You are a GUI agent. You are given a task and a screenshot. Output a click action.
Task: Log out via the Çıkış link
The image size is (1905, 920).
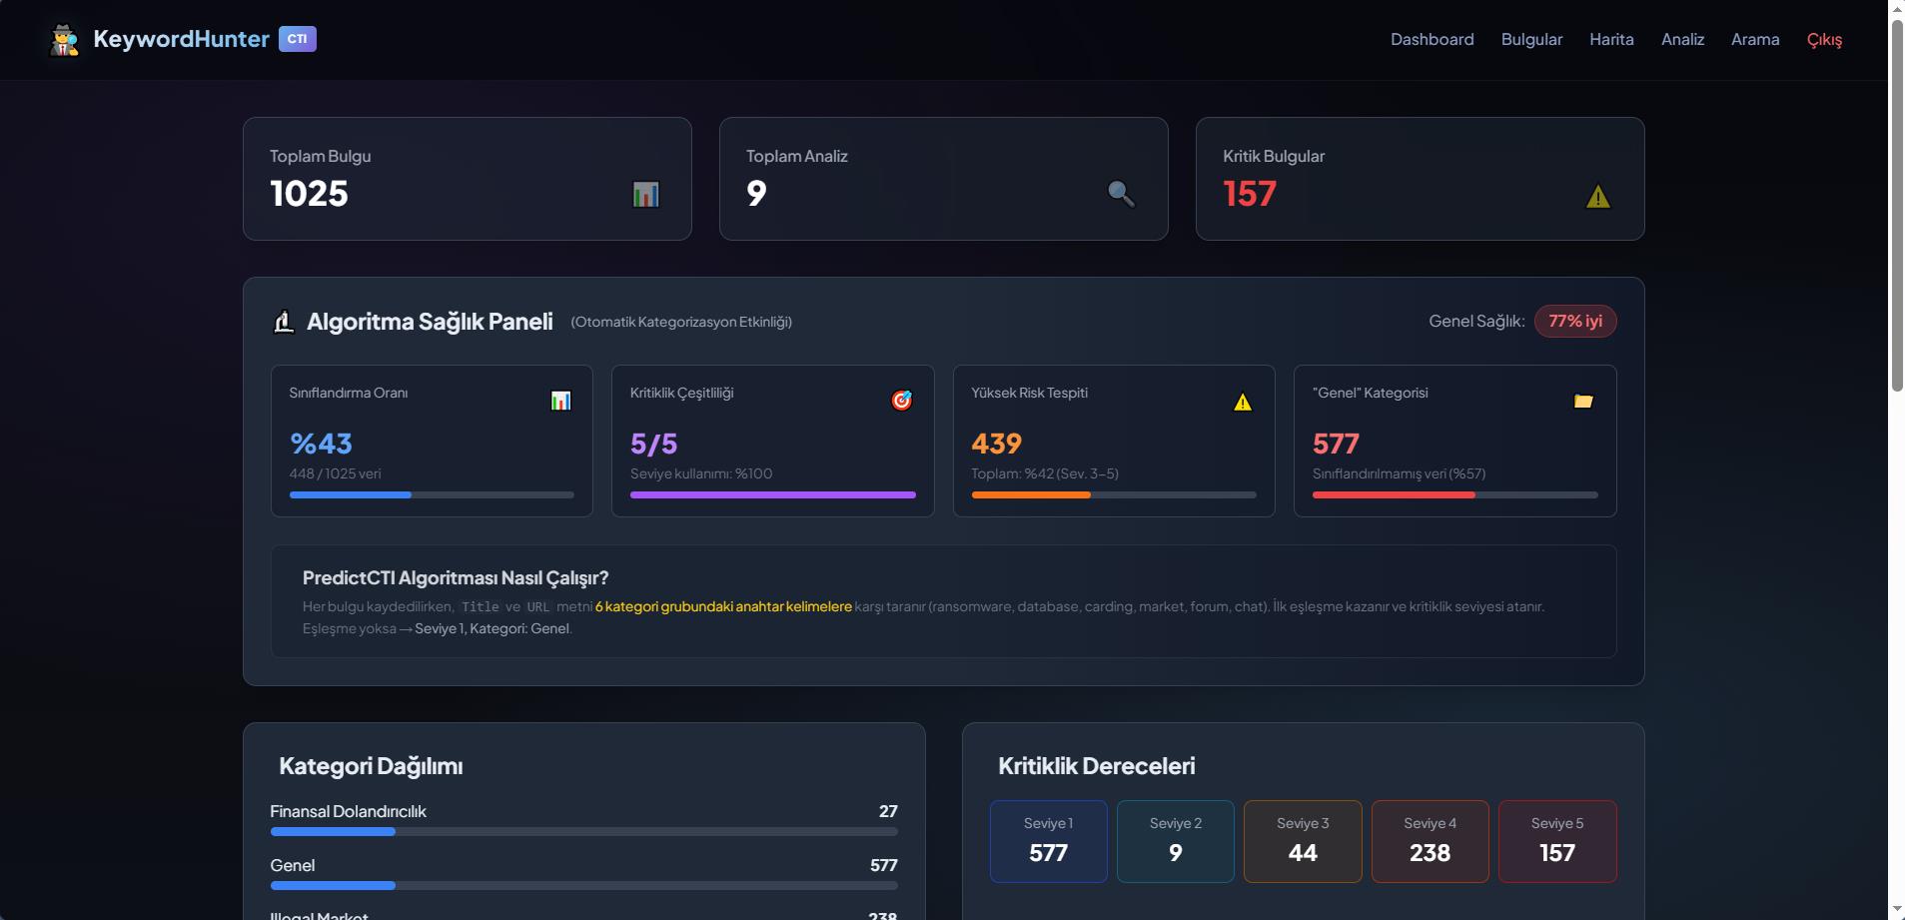click(1824, 39)
